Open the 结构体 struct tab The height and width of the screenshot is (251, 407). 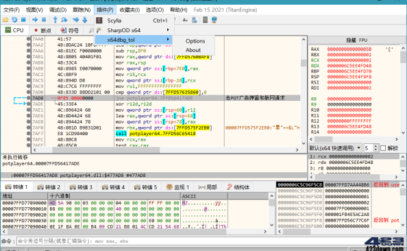pos(238,187)
